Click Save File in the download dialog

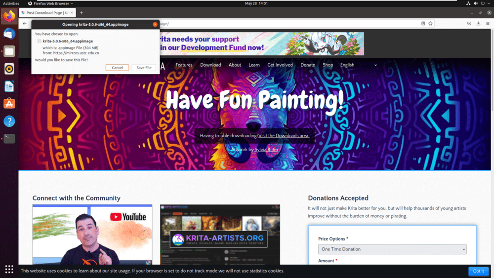[x=144, y=68]
